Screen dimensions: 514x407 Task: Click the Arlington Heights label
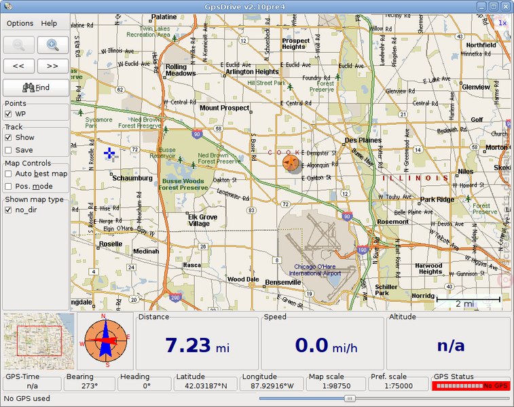point(252,72)
